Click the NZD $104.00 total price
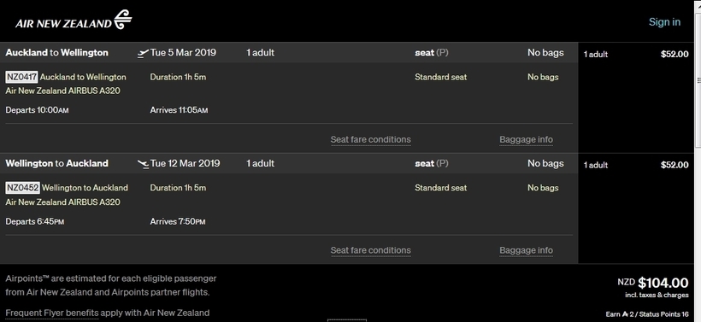 [x=653, y=283]
